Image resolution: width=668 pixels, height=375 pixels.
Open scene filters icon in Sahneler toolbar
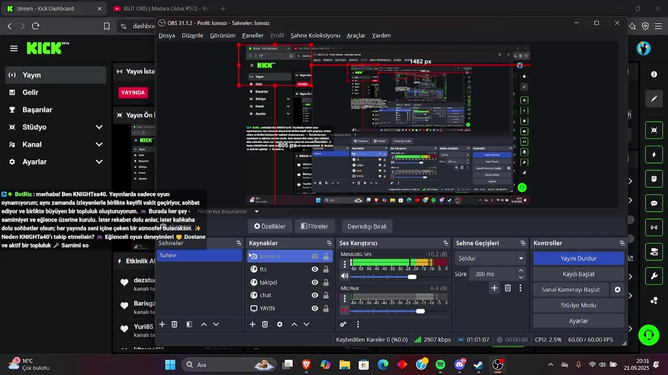(189, 324)
